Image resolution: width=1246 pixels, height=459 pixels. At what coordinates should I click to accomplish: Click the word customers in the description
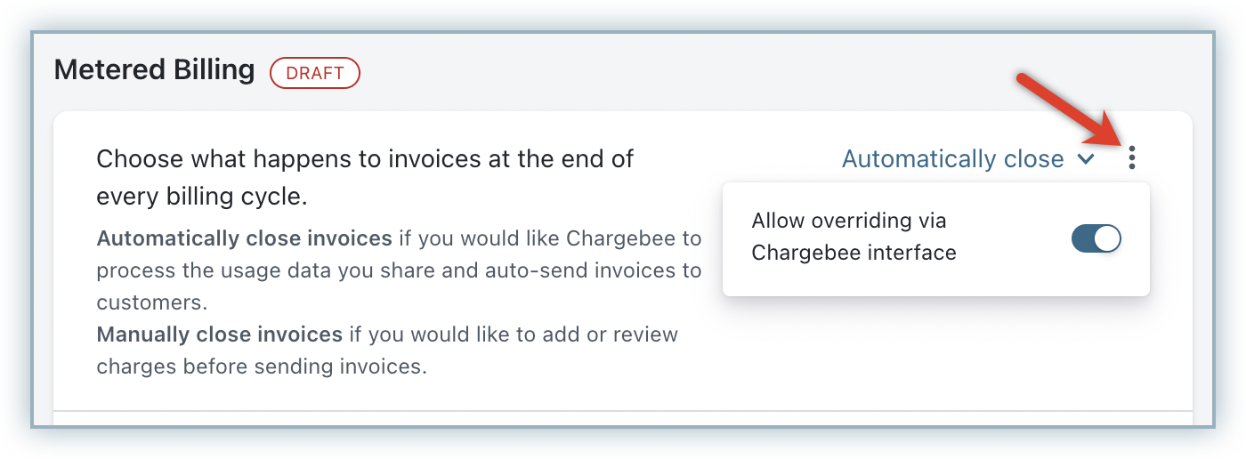click(151, 302)
